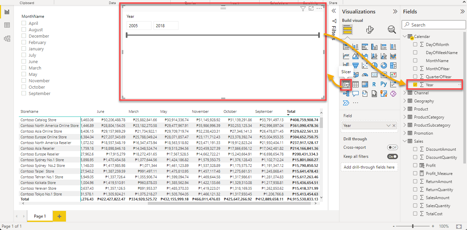The height and width of the screenshot is (230, 467).
Task: Switch to Model view in left sidebar
Action: click(7, 39)
